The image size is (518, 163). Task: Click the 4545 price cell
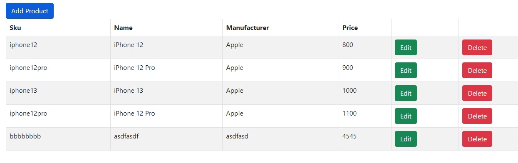pyautogui.click(x=365, y=139)
